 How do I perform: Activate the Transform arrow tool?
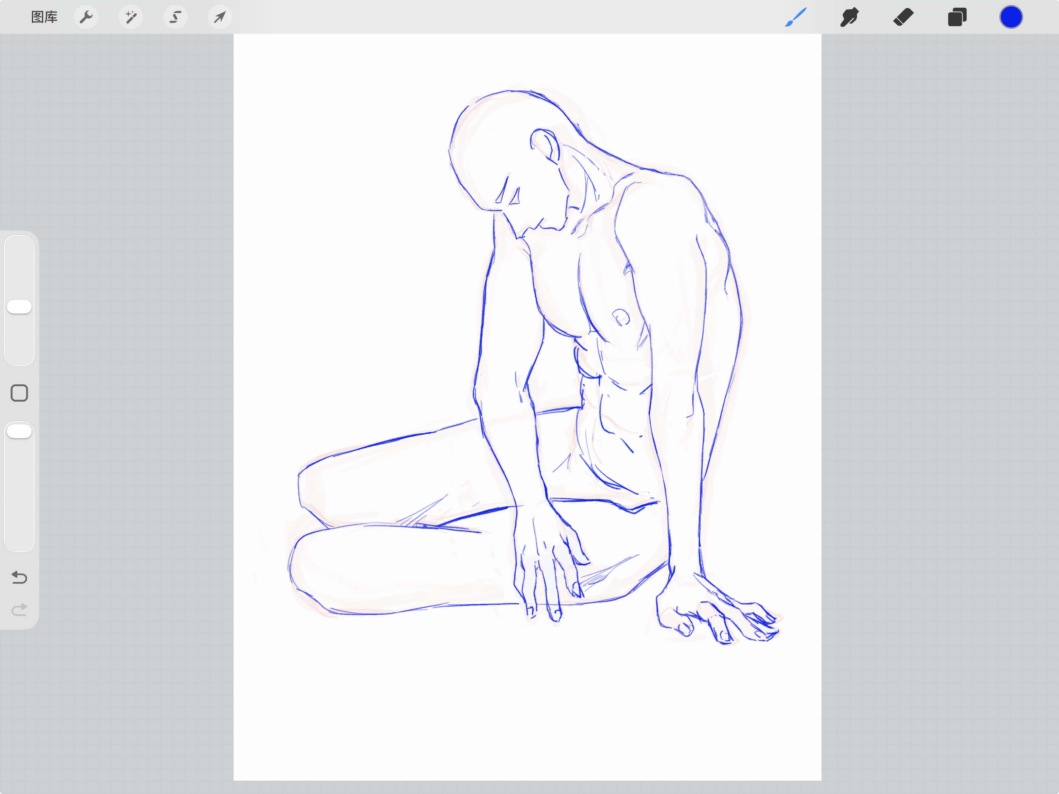coord(220,17)
